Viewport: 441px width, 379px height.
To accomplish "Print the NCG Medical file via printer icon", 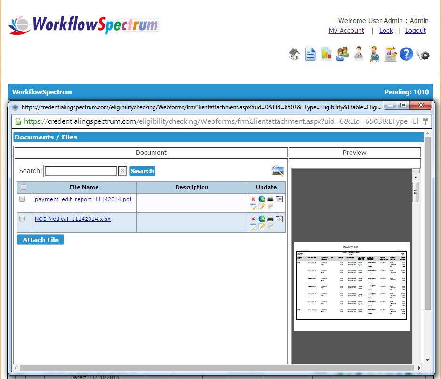I will (270, 218).
